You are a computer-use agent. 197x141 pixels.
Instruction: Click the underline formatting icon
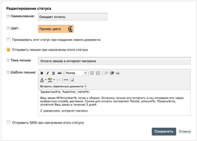[x=53, y=73]
